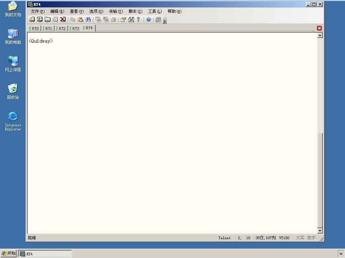Switch to the RT0 session tab
The width and height of the screenshot is (345, 258).
(x=34, y=29)
